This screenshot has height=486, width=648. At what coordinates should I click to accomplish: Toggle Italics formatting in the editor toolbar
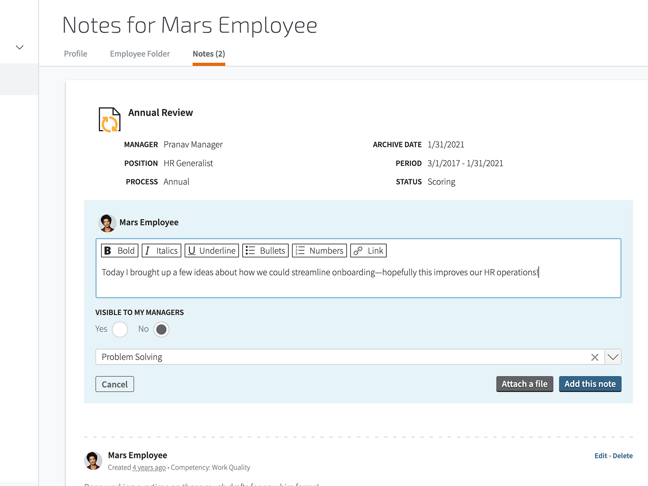pos(162,251)
